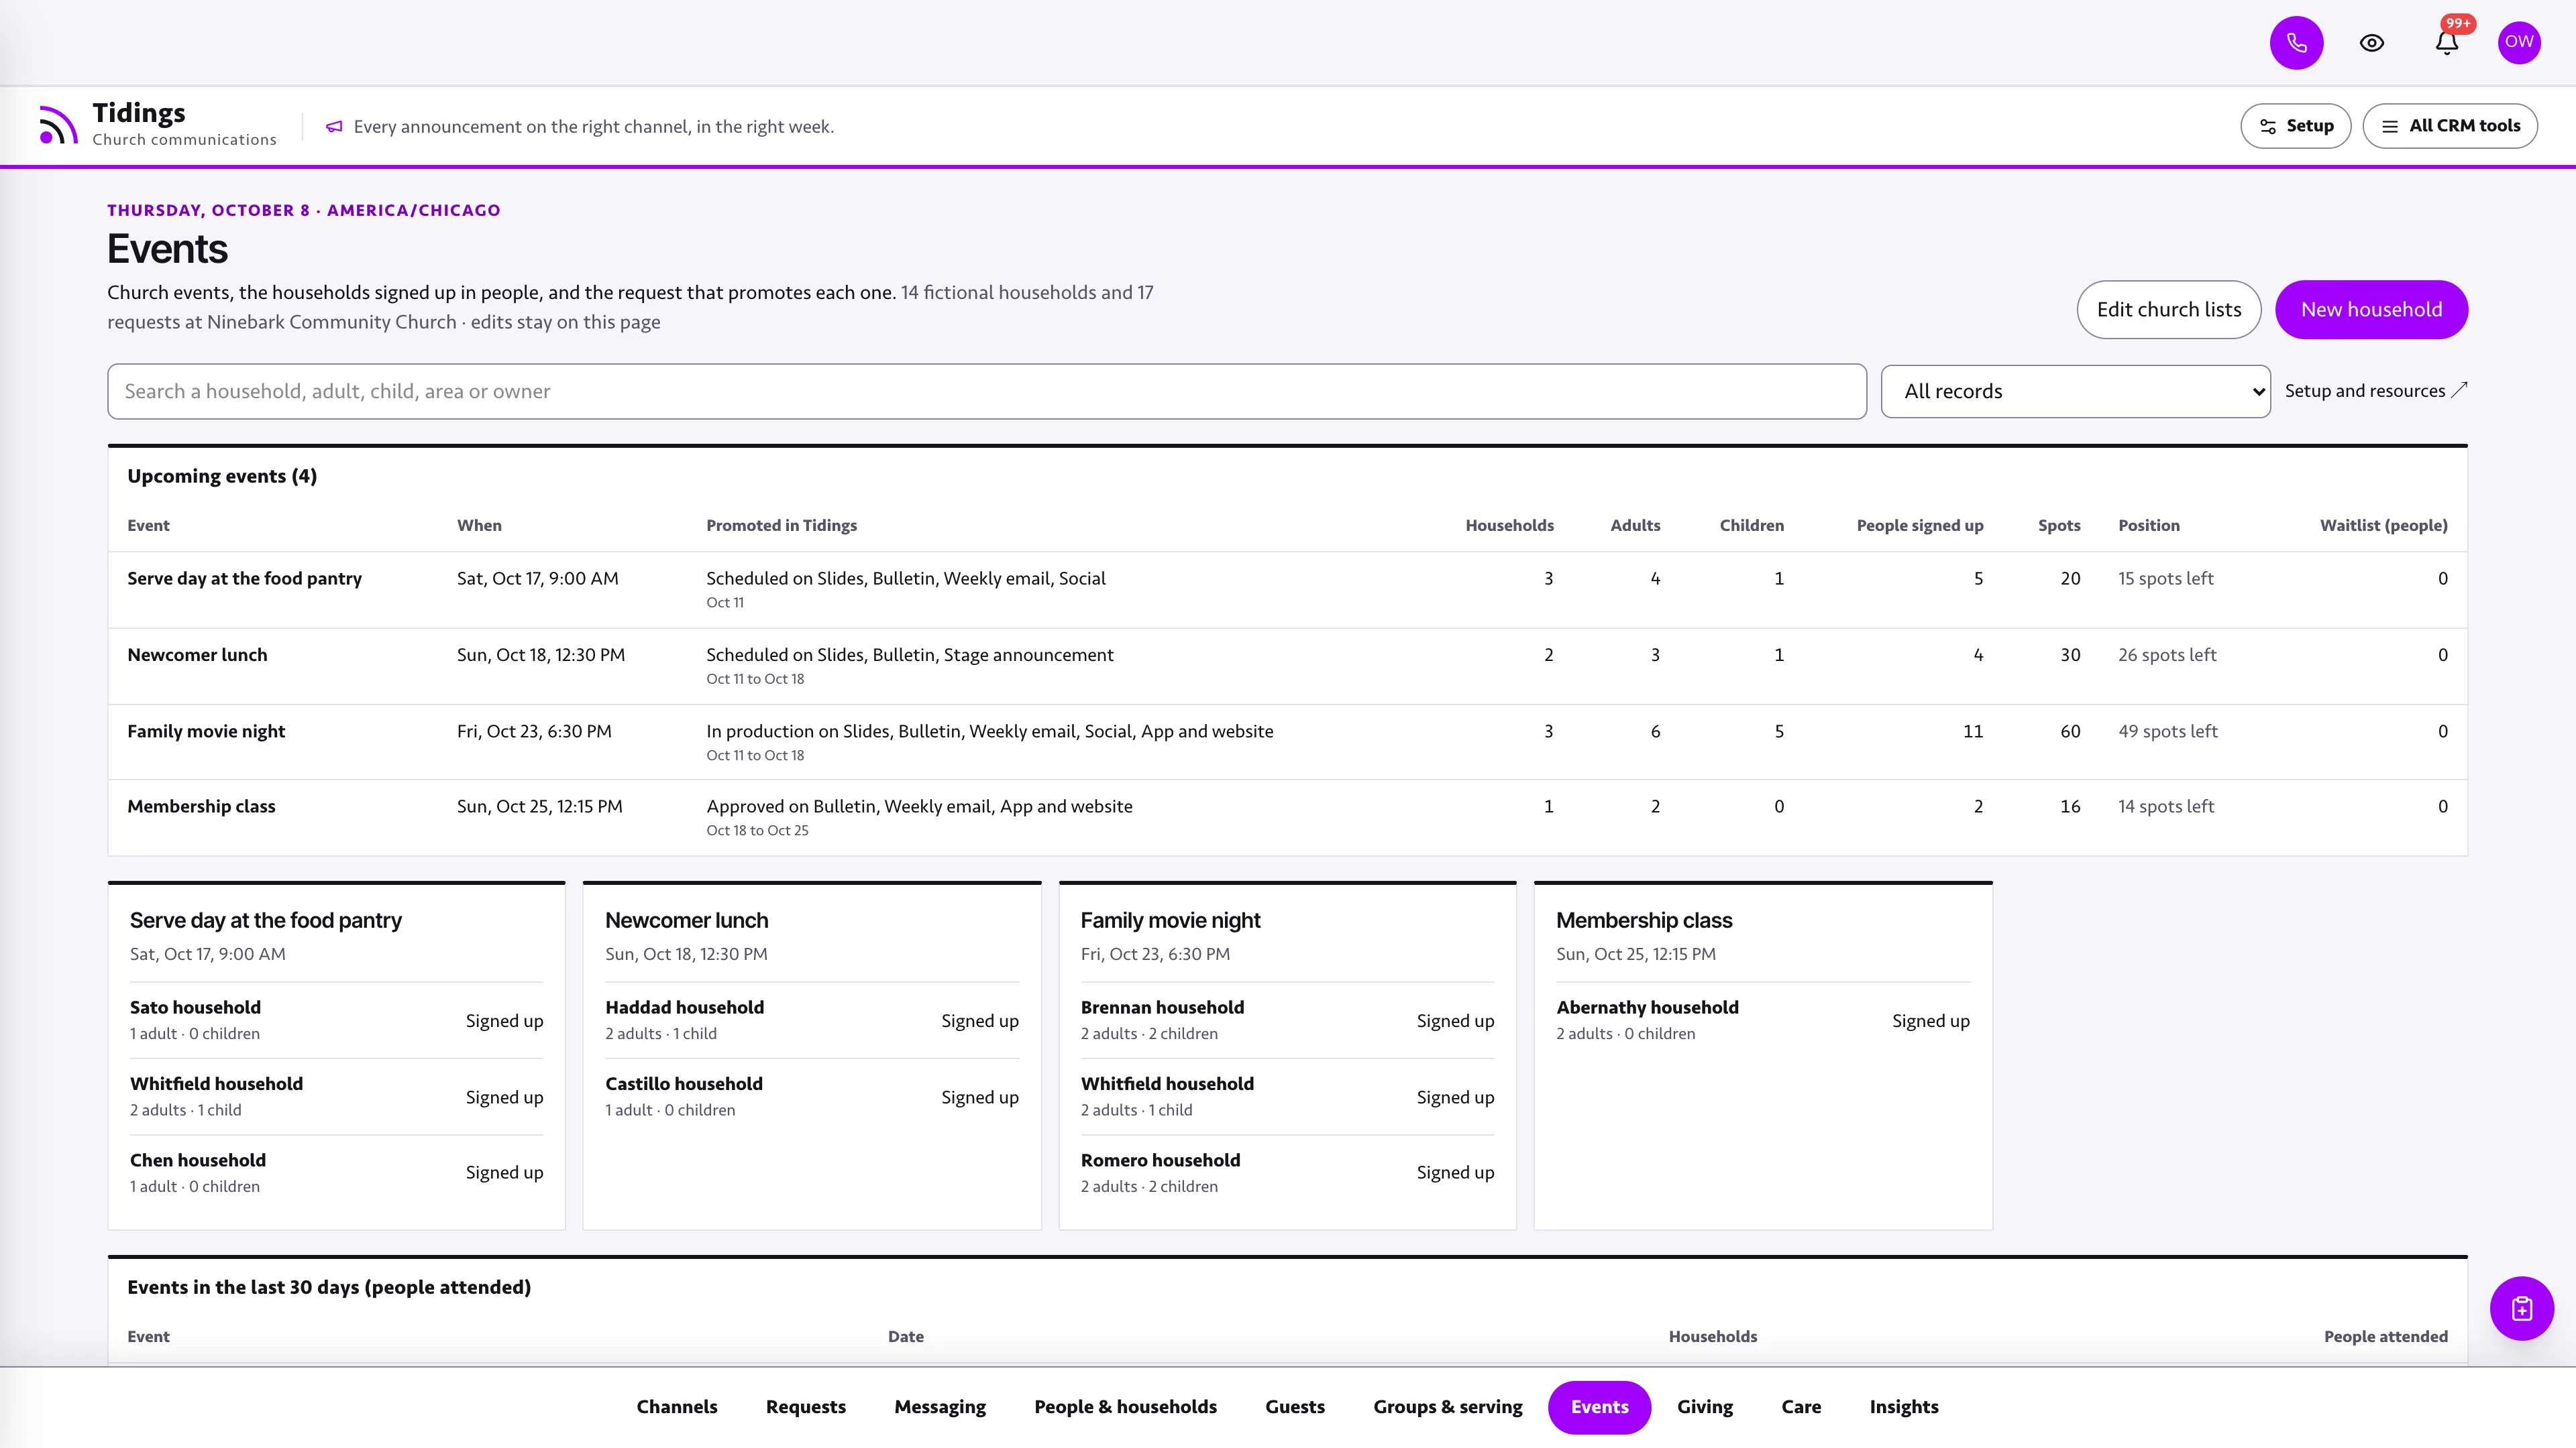Focus the household search field
This screenshot has height=1448, width=2576.
click(986, 391)
